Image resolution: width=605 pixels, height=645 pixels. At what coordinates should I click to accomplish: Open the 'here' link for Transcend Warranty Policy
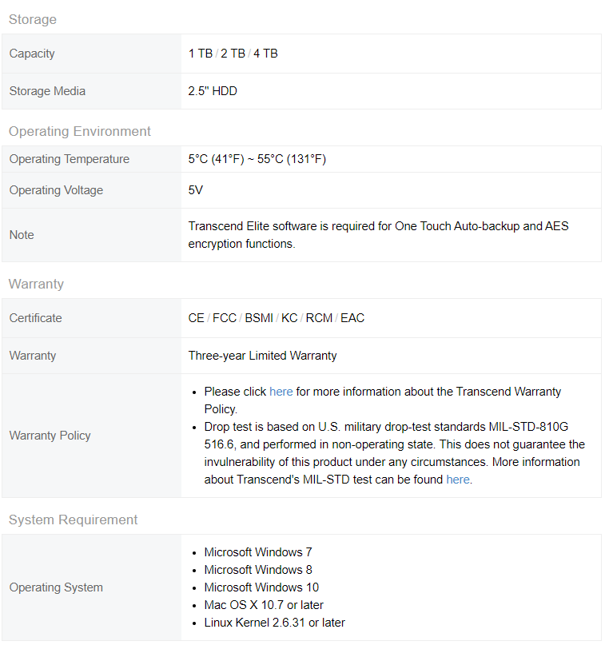281,392
